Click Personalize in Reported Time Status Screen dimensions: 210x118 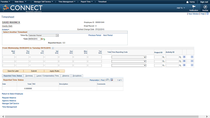[94, 80]
